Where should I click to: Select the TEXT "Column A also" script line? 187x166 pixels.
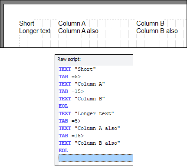(89, 128)
